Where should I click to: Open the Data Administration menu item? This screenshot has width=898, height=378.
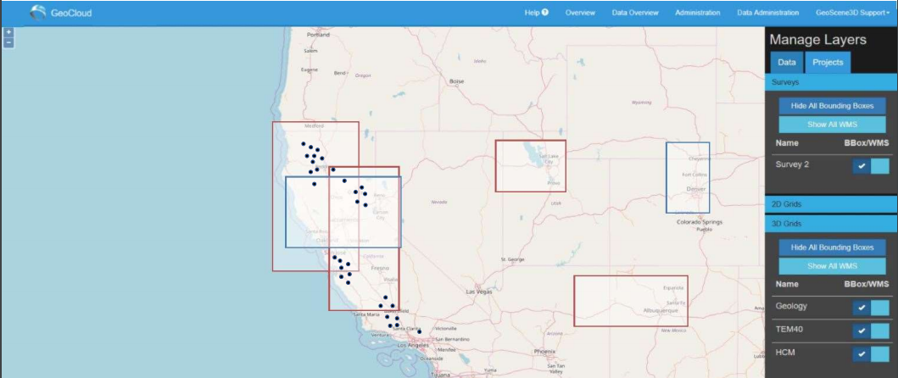click(768, 13)
